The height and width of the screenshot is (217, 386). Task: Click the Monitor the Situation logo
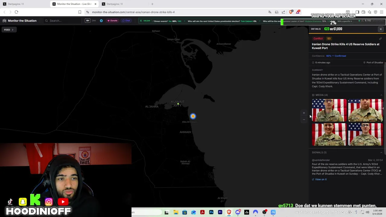[20, 21]
